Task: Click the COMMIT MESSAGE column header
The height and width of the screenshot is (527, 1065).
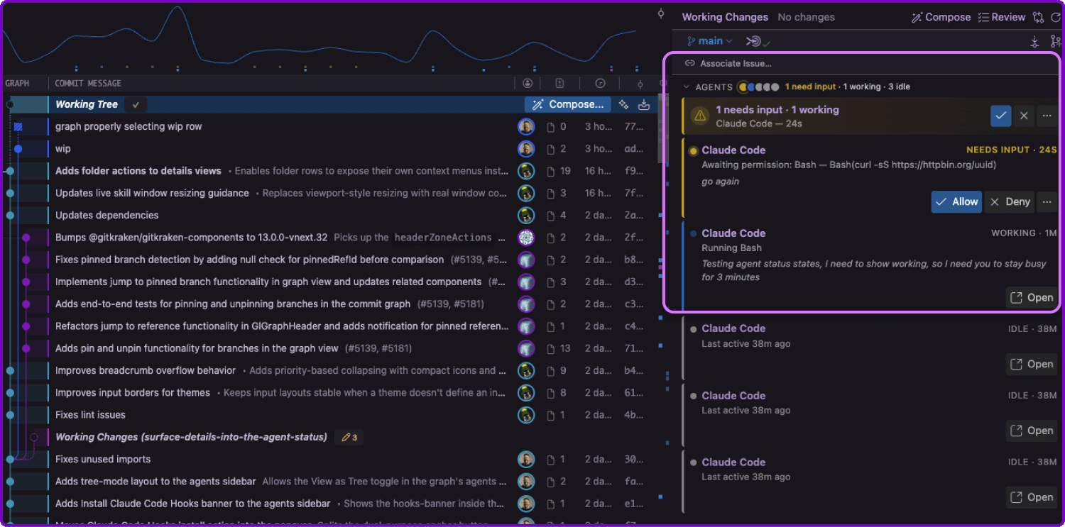Action: [88, 84]
